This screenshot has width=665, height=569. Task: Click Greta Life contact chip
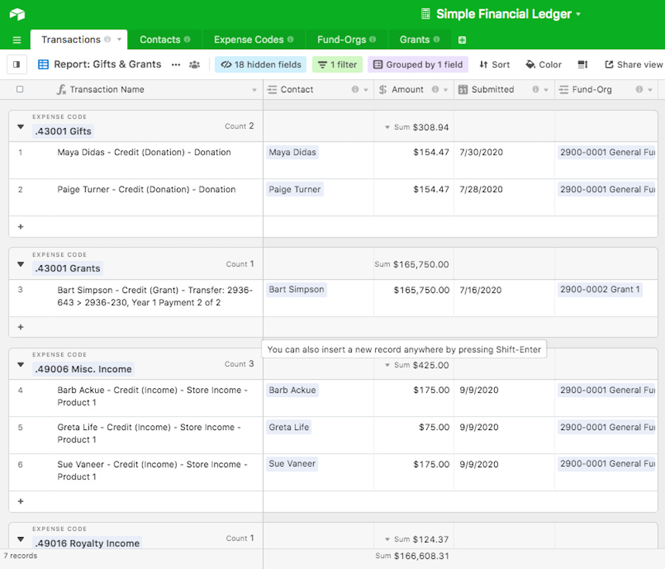tap(289, 427)
